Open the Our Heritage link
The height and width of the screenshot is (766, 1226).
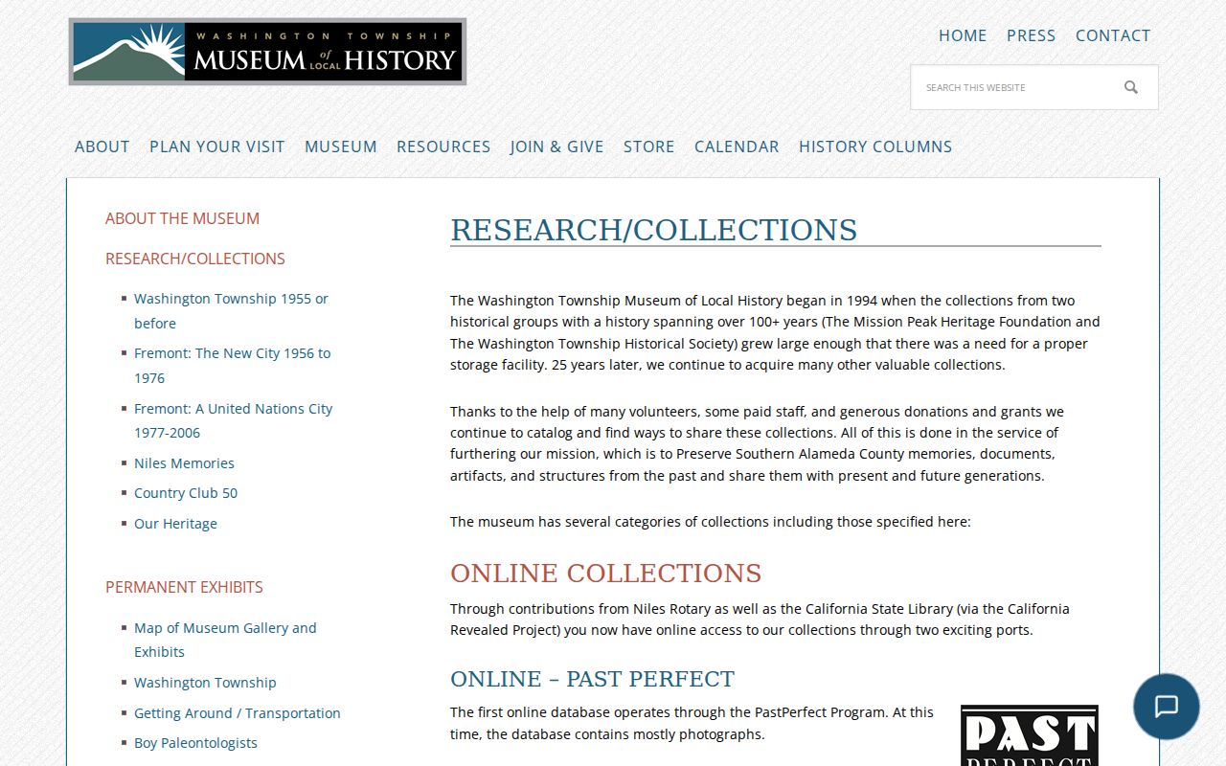click(x=175, y=524)
